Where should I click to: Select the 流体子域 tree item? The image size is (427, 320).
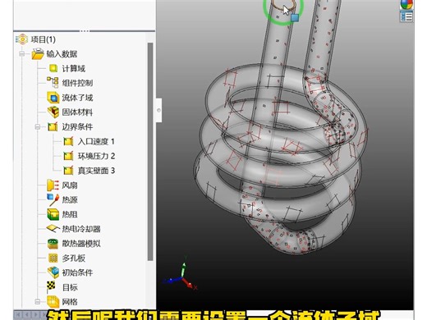(77, 98)
